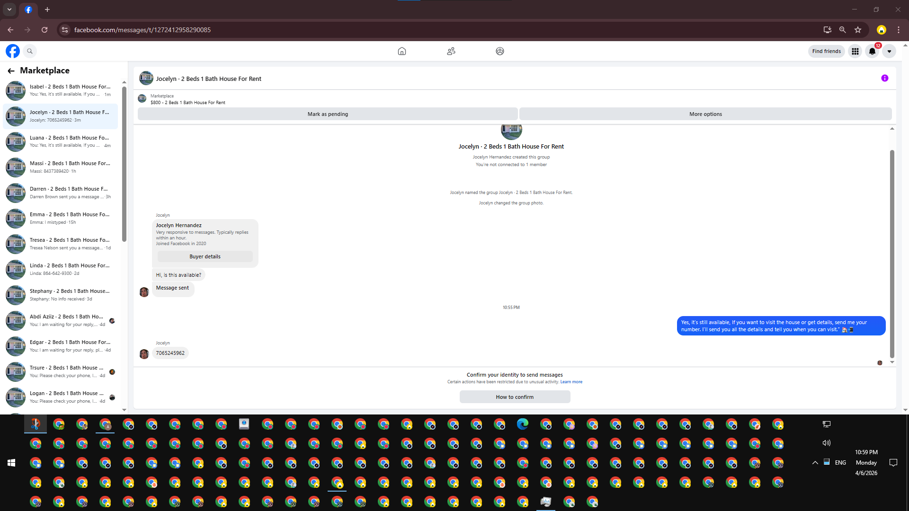The image size is (909, 511).
Task: Open the tab search dropdown chevron
Action: (x=9, y=9)
